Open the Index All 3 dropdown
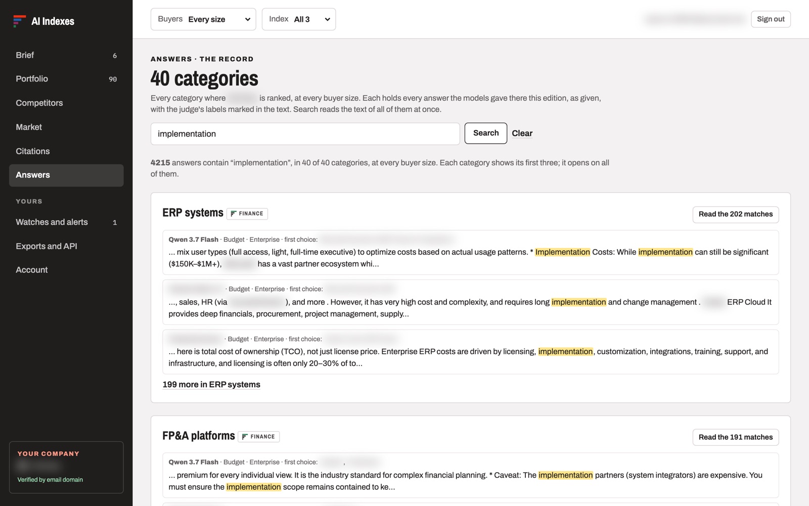The height and width of the screenshot is (506, 809). (299, 19)
